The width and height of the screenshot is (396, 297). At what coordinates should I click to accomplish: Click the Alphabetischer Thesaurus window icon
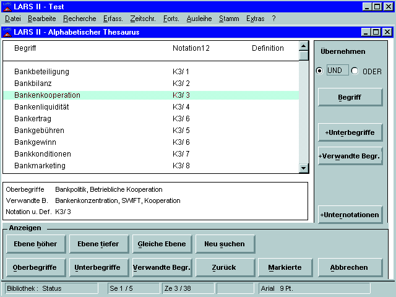click(7, 32)
